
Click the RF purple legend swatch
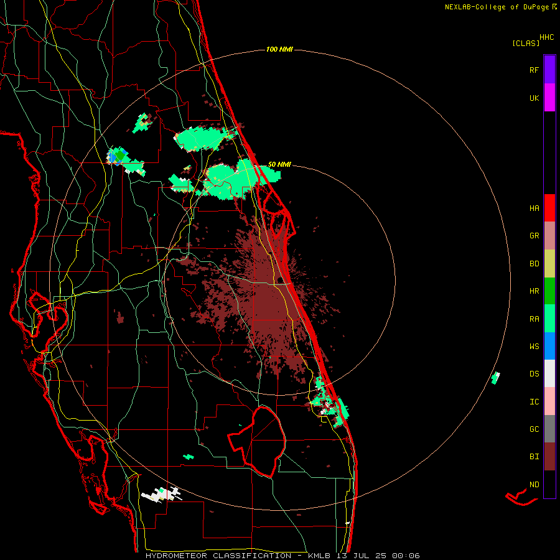(x=549, y=70)
